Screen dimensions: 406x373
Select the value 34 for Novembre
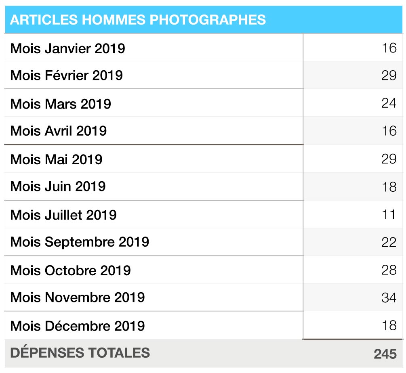(389, 298)
